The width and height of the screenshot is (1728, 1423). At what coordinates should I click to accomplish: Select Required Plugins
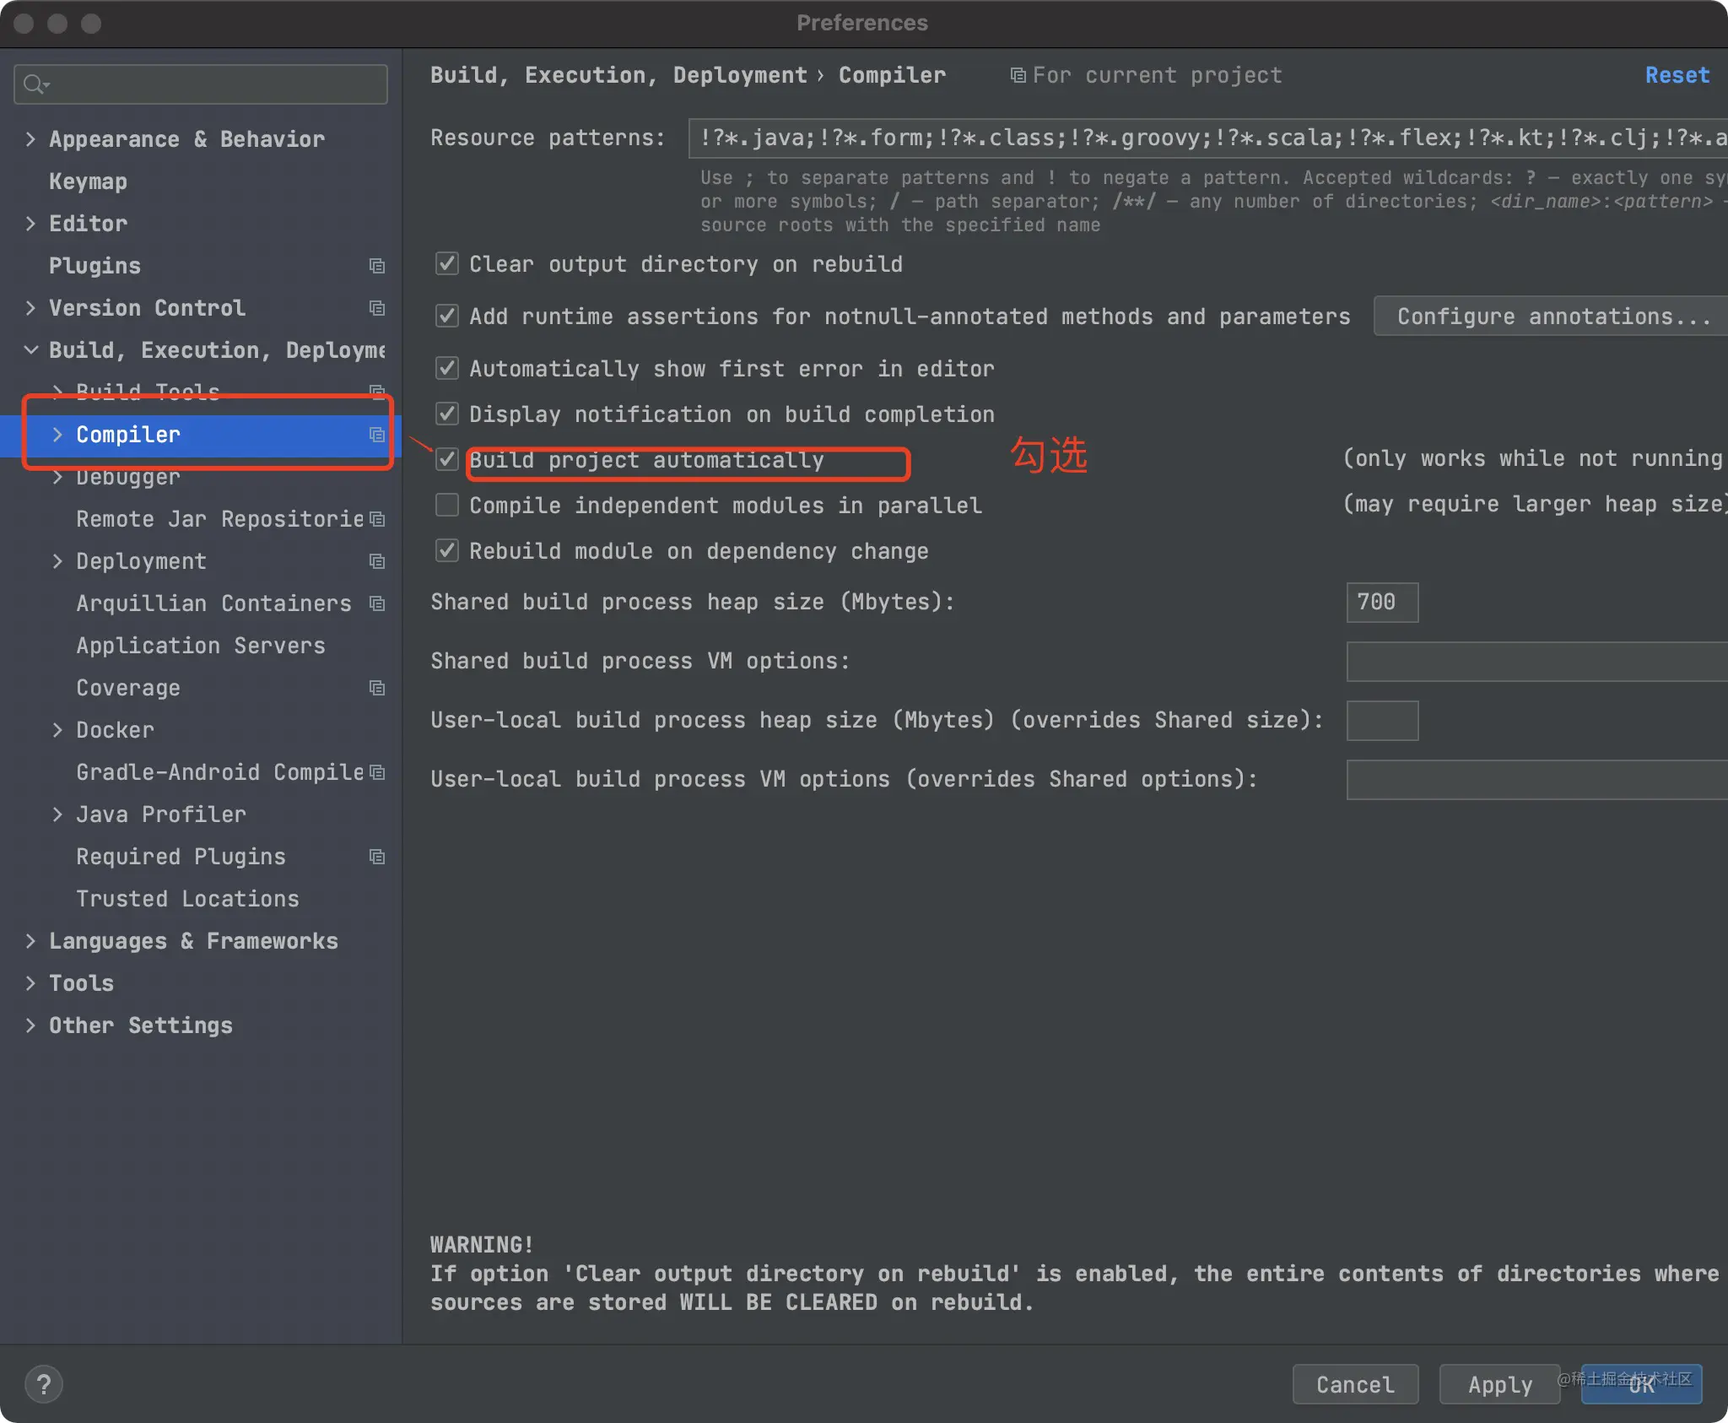coord(181,857)
